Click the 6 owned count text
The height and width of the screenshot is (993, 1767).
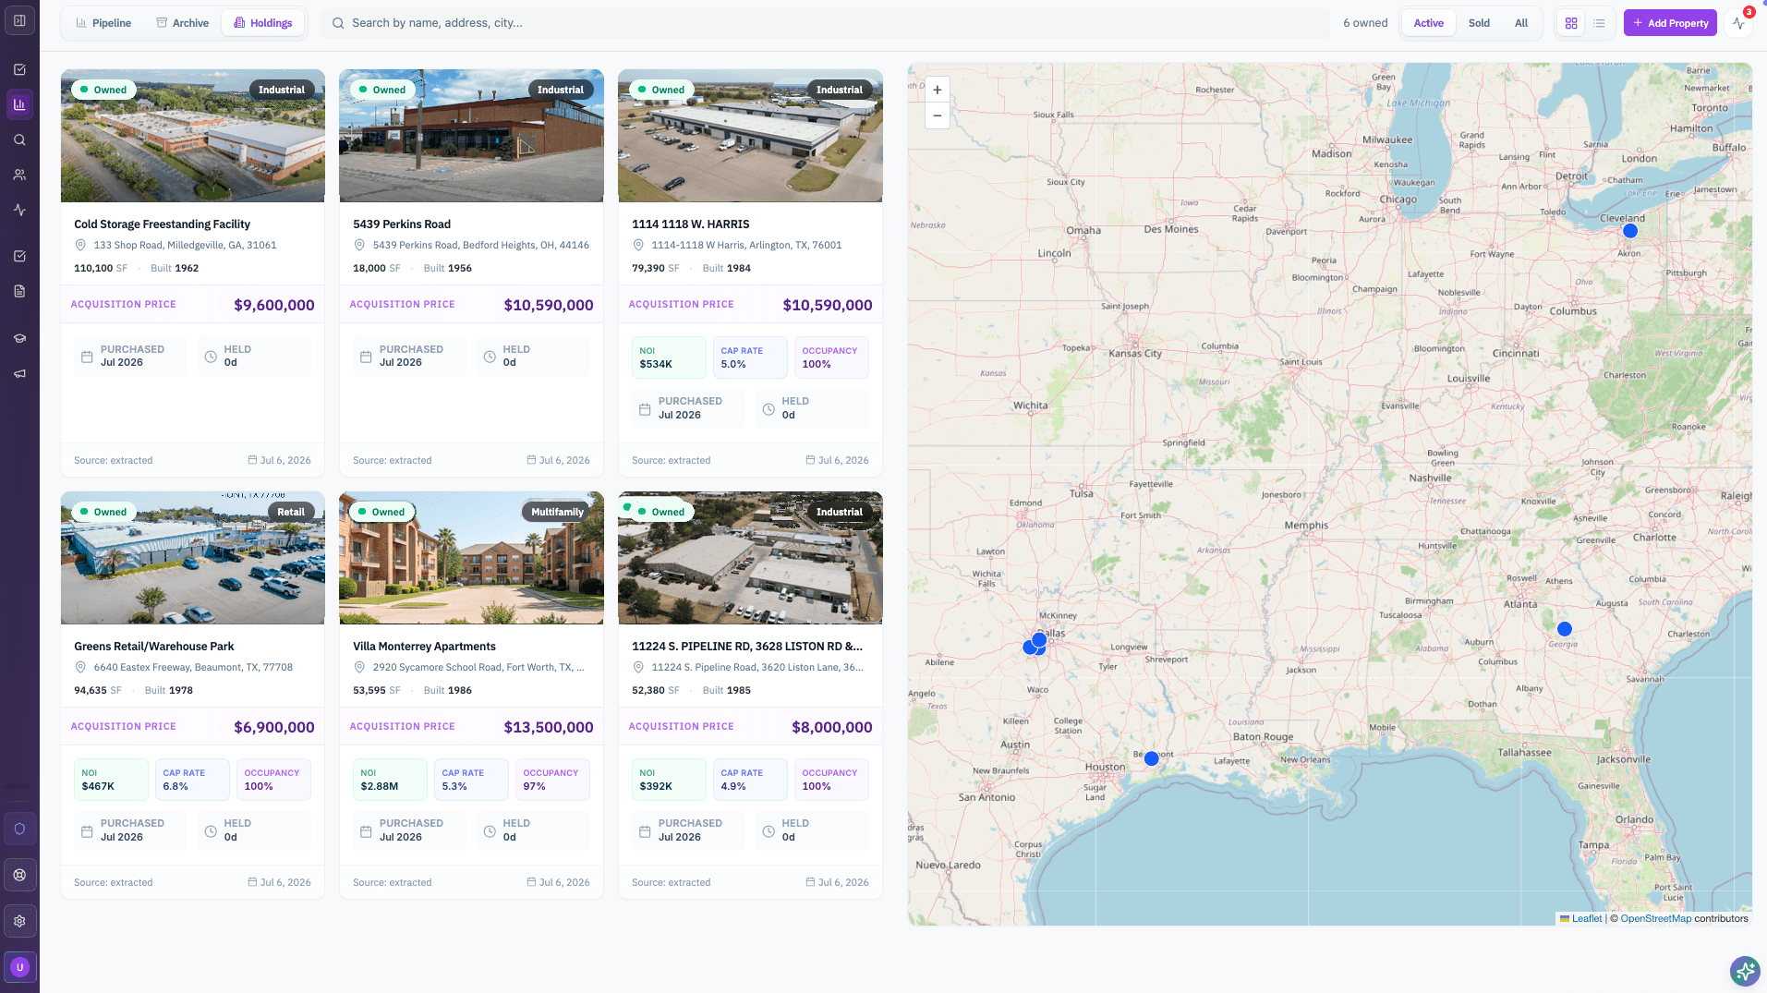(1365, 23)
